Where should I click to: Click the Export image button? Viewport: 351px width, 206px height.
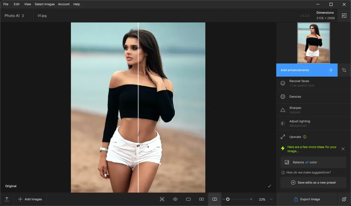tap(307, 199)
